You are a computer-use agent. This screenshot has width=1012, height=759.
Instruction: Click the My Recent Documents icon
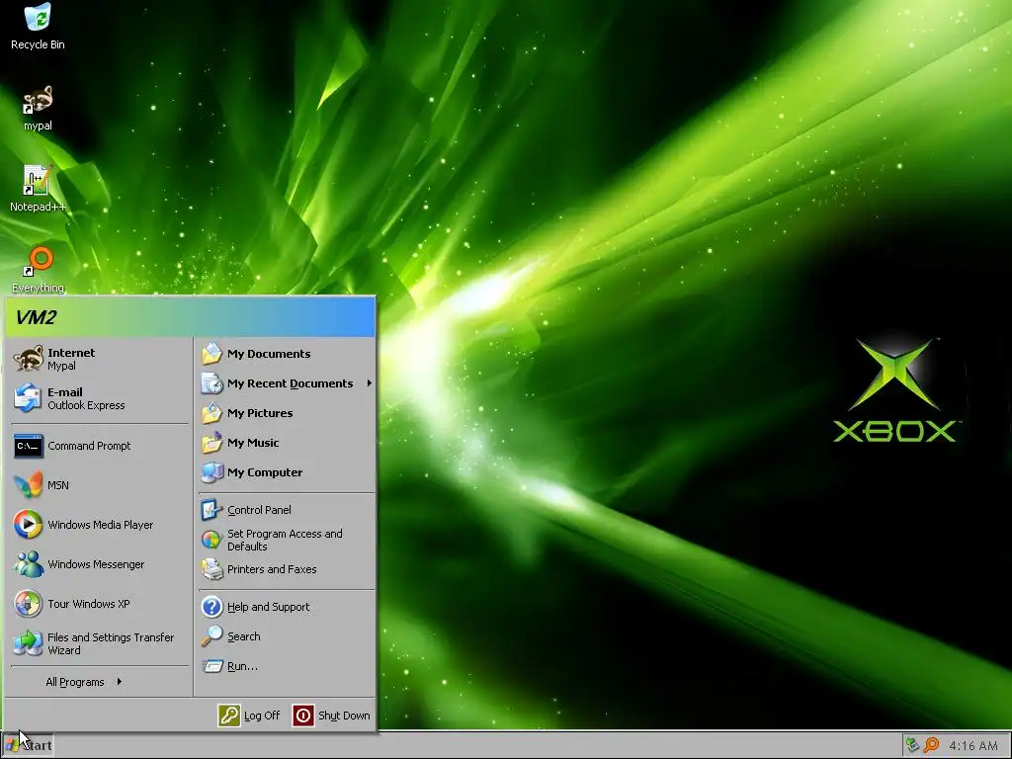(x=211, y=383)
